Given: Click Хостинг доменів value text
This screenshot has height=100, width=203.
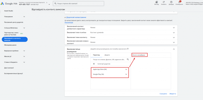Looking at the screenshot, I should [97, 33].
